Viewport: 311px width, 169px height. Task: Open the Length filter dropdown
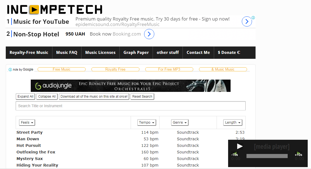tap(233, 123)
